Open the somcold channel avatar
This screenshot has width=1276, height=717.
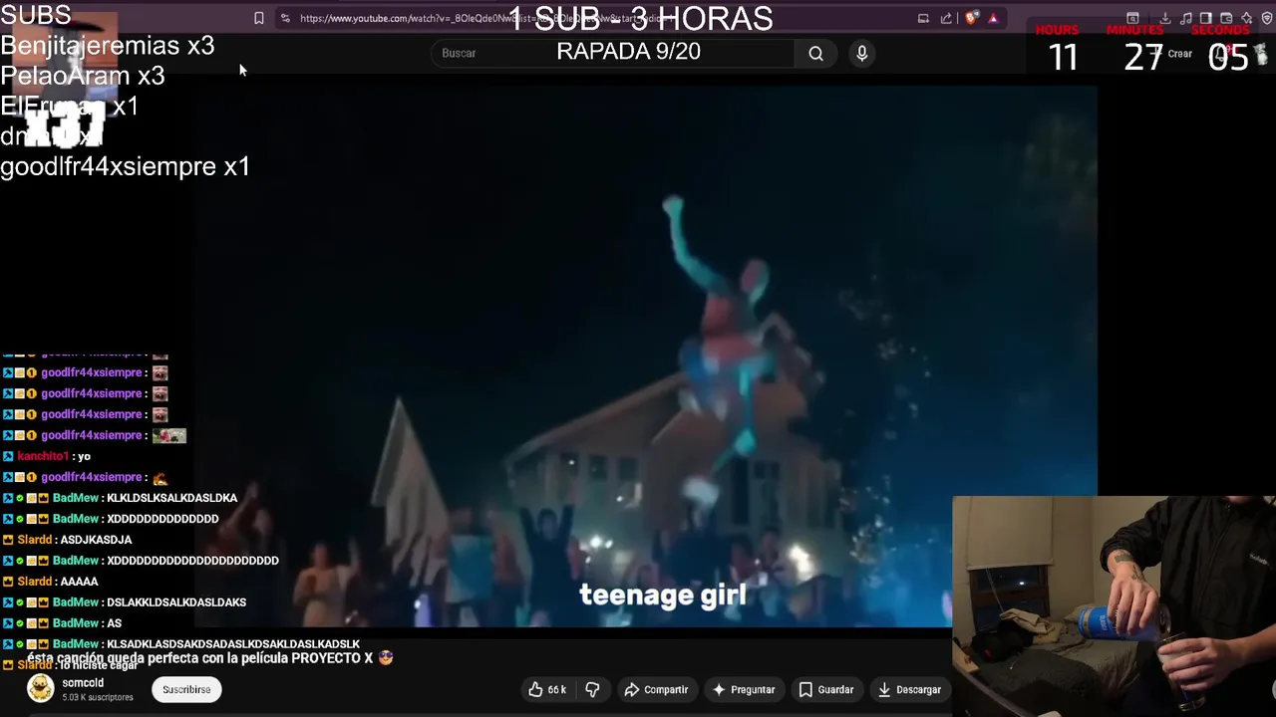[x=40, y=689]
